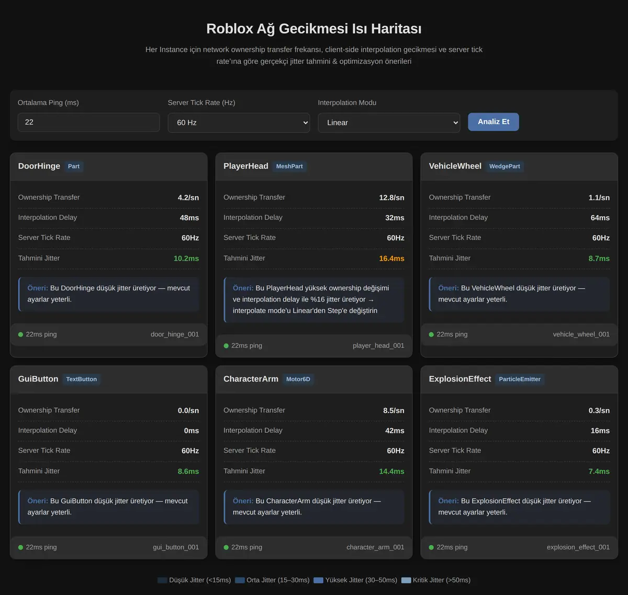The image size is (628, 595).
Task: Click the TextButton badge next to GuiButton
Action: coord(82,379)
